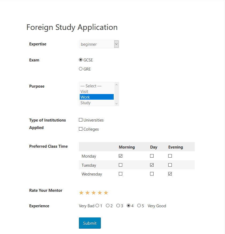
Task: Click the second rating star
Action: 87,193
